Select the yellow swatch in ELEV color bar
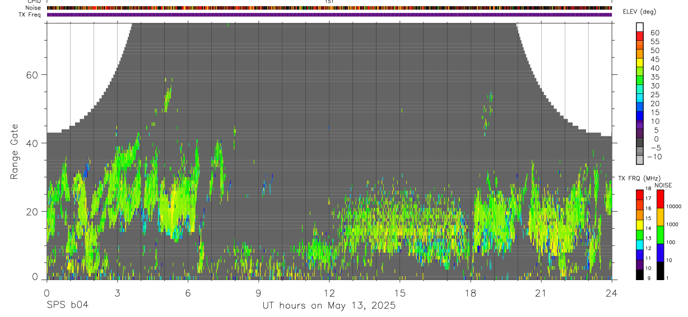The height and width of the screenshot is (317, 688). [x=640, y=63]
